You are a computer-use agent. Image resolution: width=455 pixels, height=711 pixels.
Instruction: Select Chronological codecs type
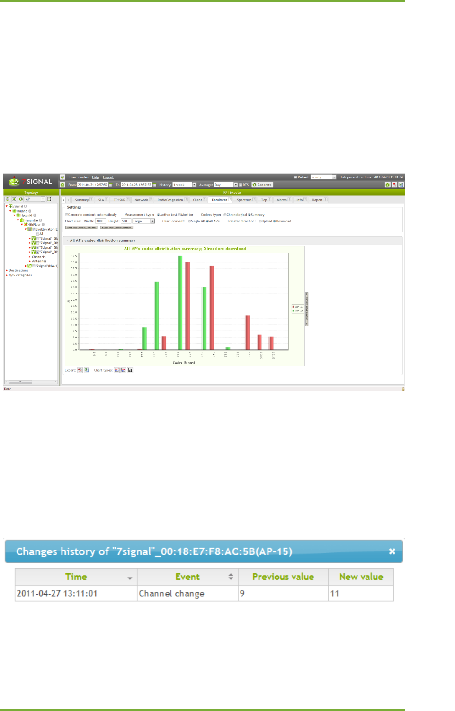[225, 215]
